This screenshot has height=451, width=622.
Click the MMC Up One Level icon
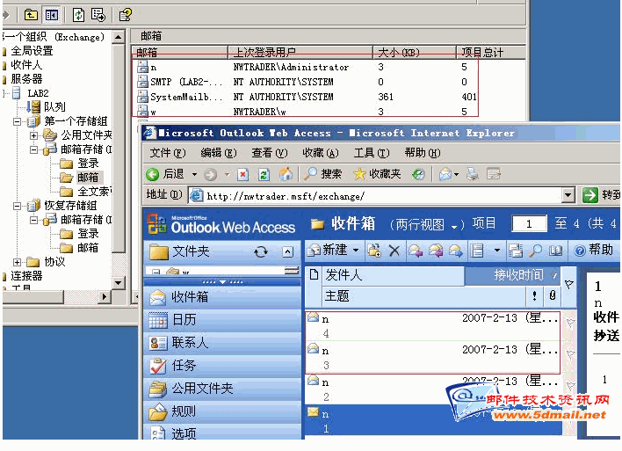pyautogui.click(x=31, y=14)
